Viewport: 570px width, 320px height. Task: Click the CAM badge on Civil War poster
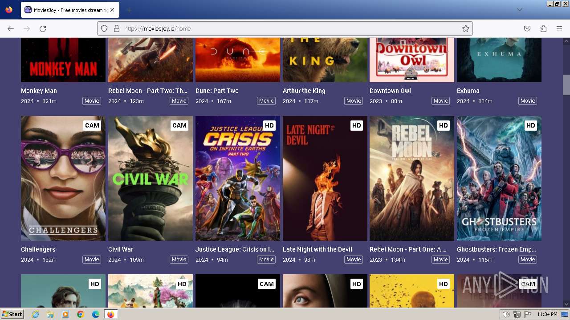point(179,125)
